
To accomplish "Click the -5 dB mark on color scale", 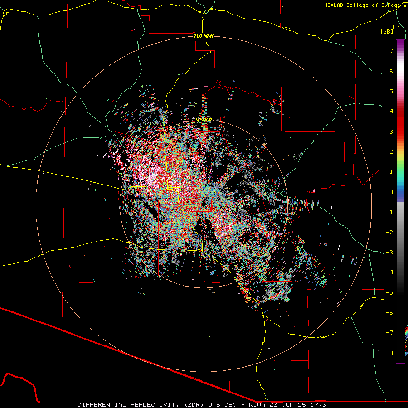I will [x=389, y=292].
